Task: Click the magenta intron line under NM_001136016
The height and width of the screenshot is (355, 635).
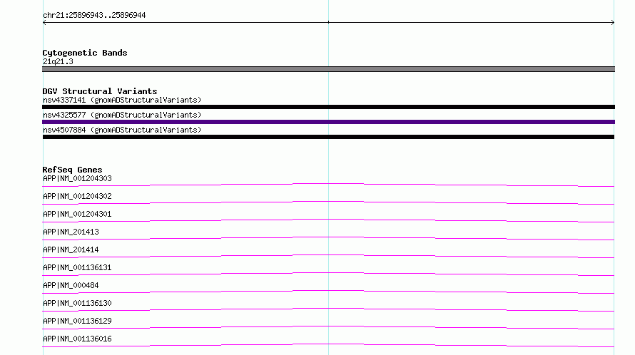Action: pyautogui.click(x=328, y=345)
